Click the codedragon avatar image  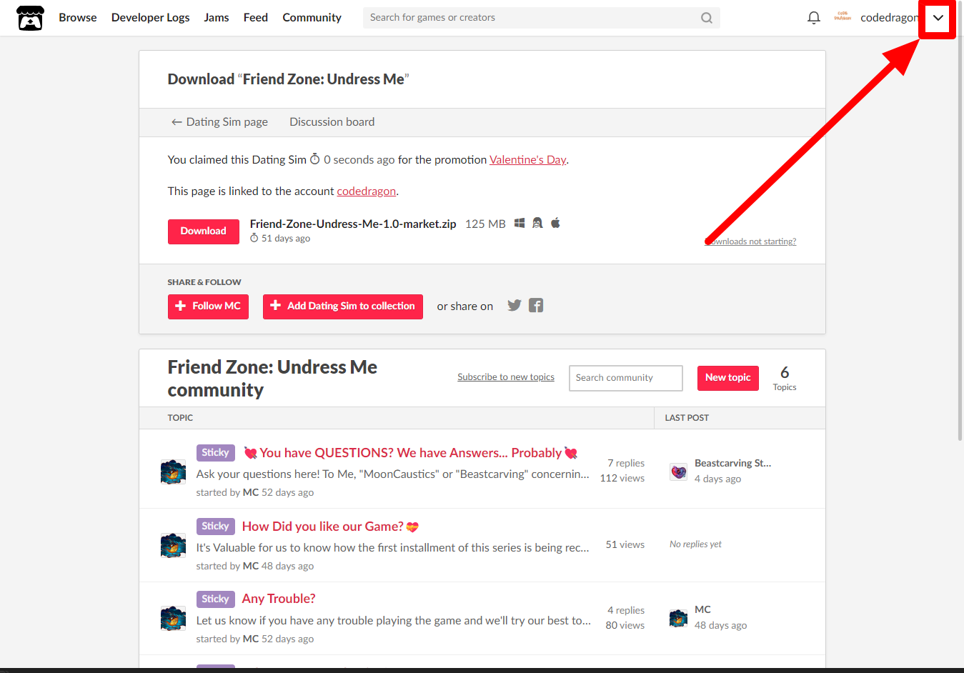pyautogui.click(x=843, y=17)
